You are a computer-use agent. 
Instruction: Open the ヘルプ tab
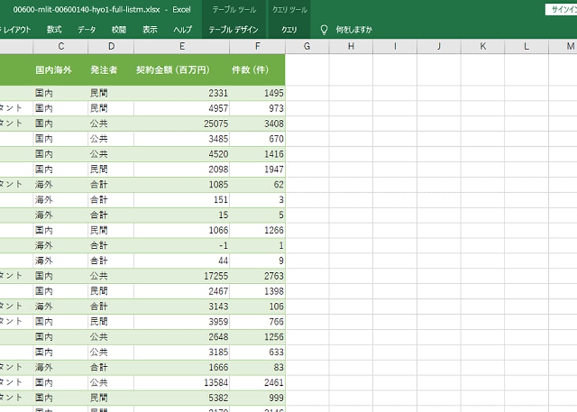(x=182, y=29)
